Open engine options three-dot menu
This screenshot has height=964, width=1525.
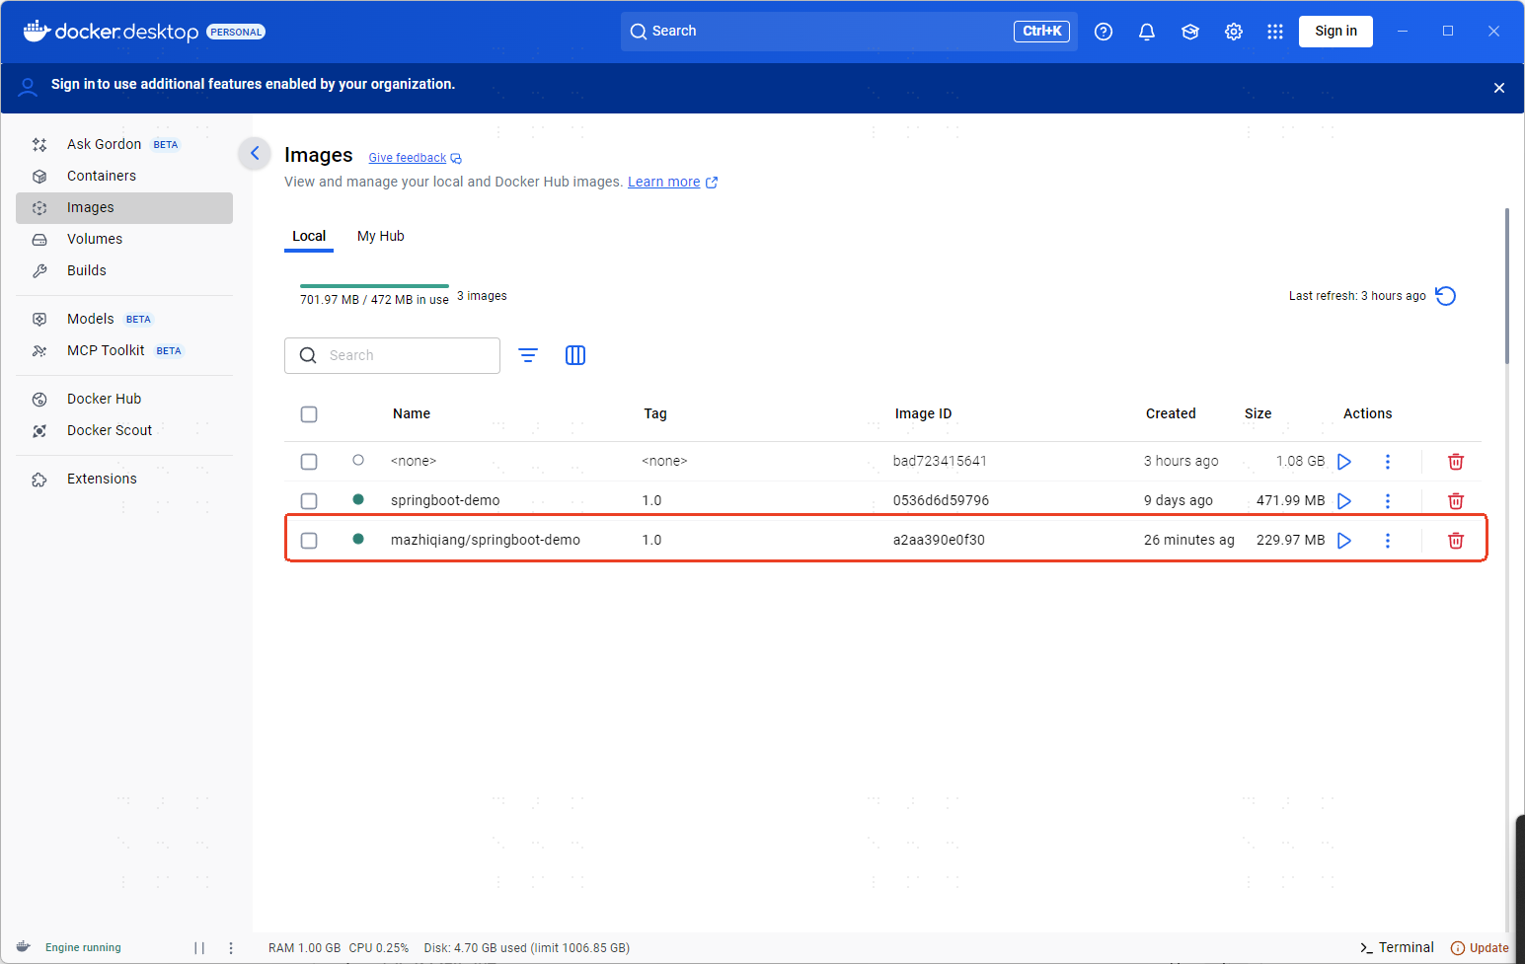231,948
